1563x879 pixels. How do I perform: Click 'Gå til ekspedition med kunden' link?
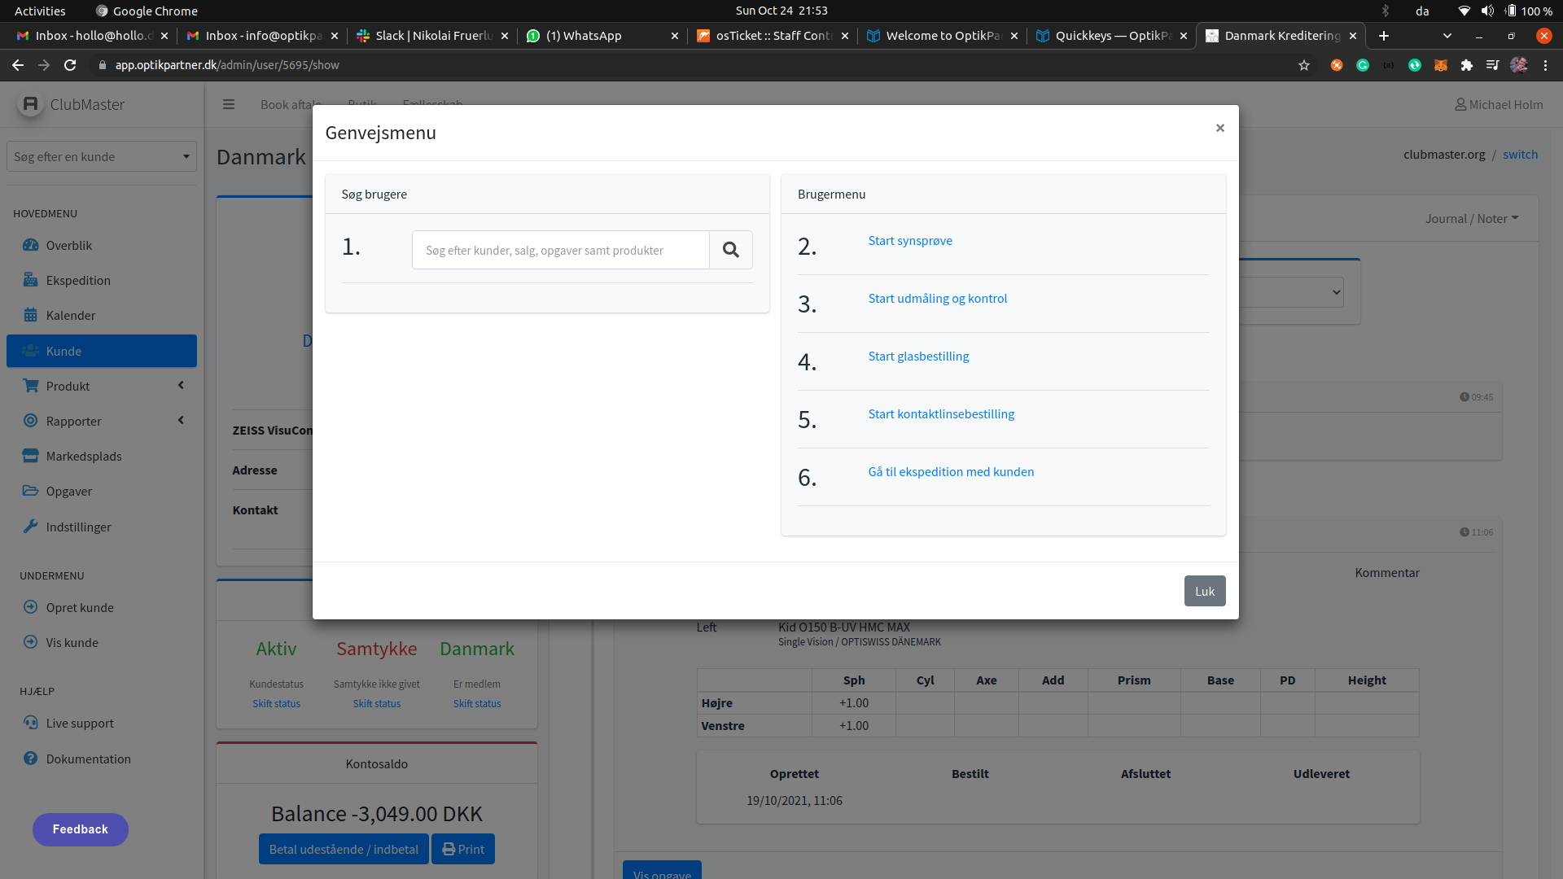click(x=950, y=472)
